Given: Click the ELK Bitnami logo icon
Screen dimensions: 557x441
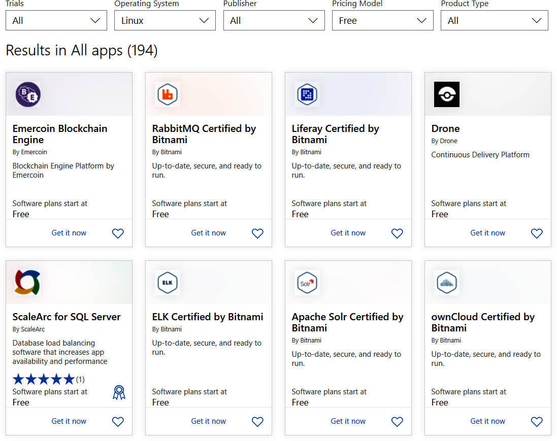Looking at the screenshot, I should tap(168, 283).
